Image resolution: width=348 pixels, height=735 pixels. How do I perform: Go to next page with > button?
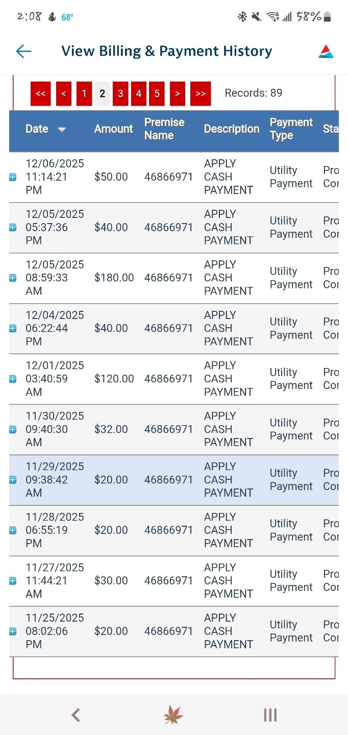pos(177,94)
